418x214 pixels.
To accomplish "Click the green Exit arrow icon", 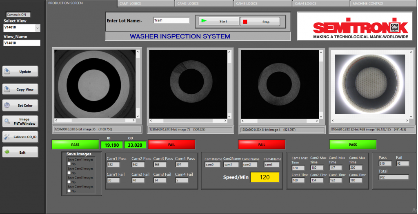I will point(7,152).
